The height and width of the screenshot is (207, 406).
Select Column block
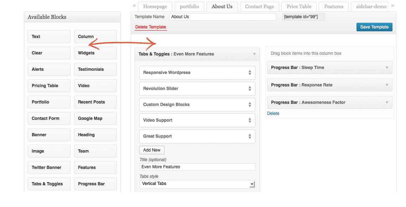pos(95,37)
